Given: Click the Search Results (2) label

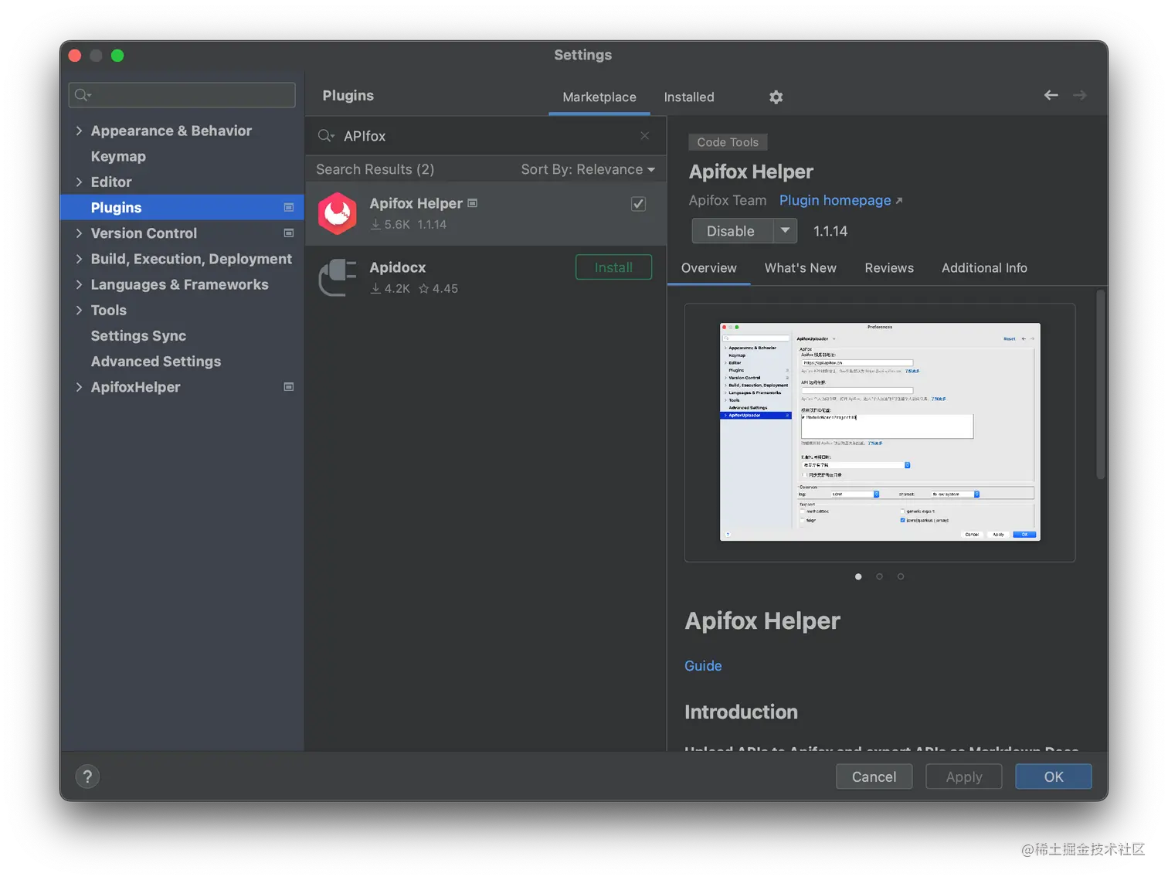Looking at the screenshot, I should click(x=375, y=169).
